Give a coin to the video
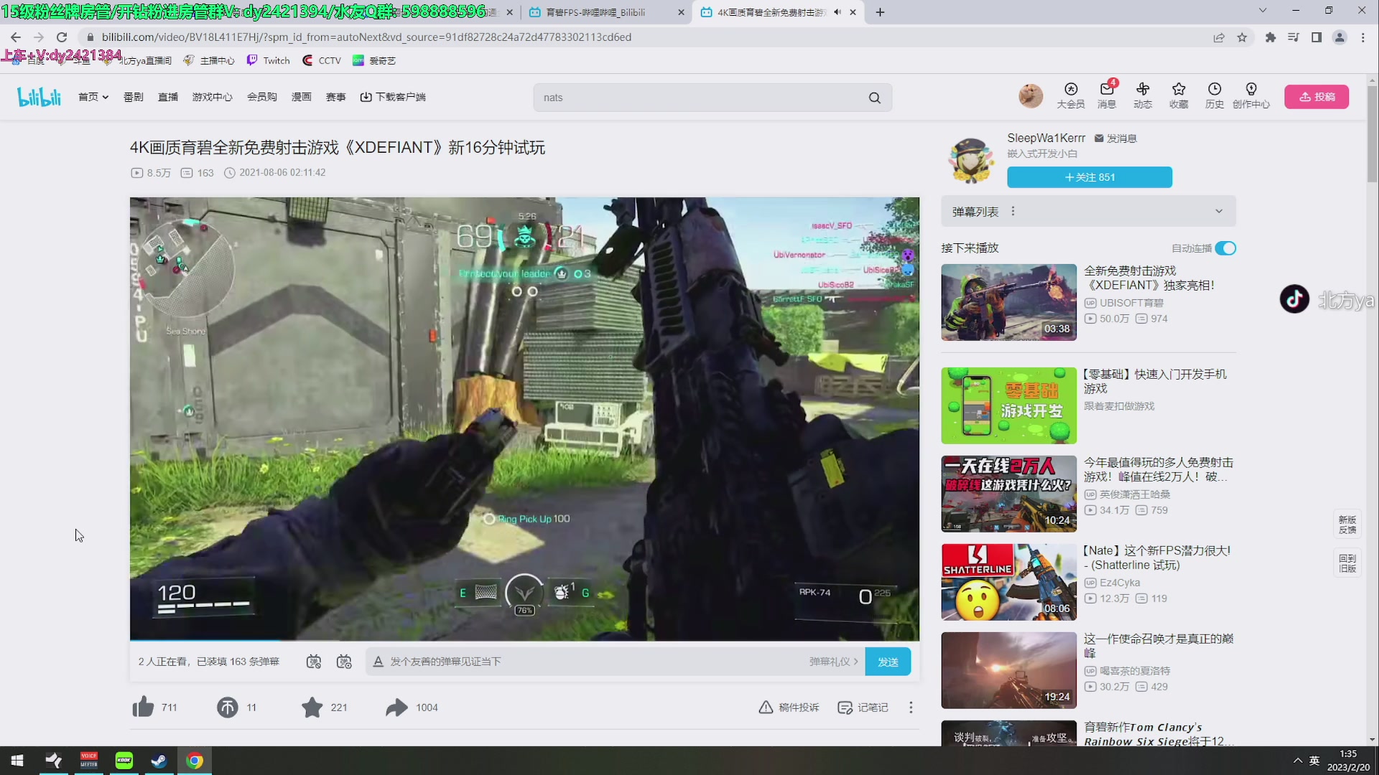This screenshot has width=1379, height=775. coord(227,708)
